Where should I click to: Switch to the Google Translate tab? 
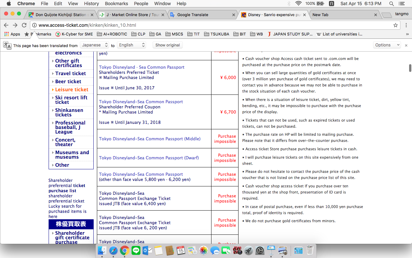pos(203,15)
